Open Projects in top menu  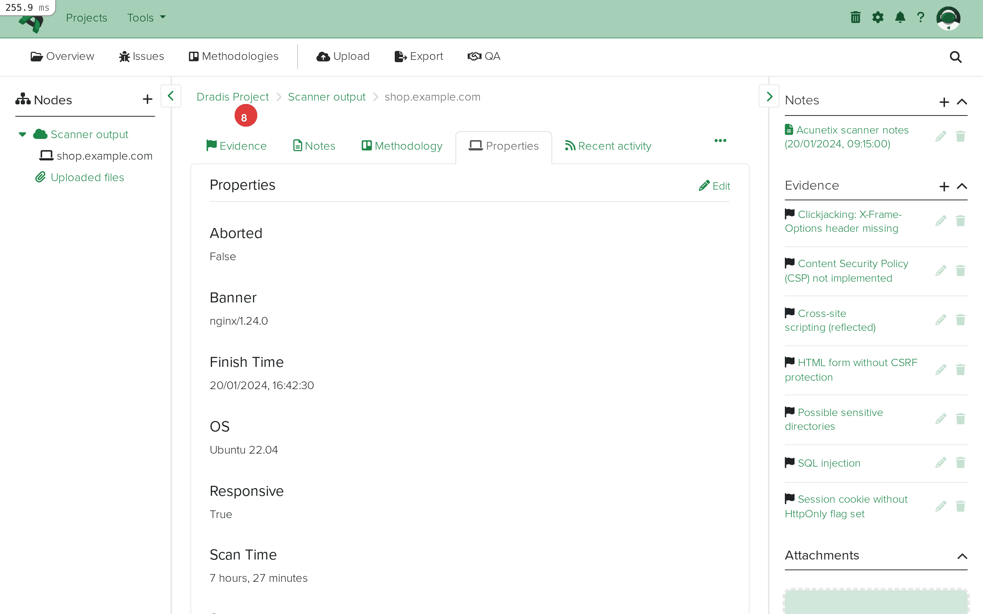[86, 18]
